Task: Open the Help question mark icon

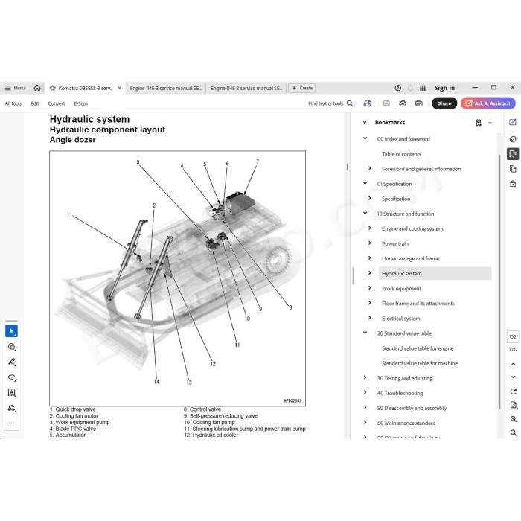Action: point(397,88)
